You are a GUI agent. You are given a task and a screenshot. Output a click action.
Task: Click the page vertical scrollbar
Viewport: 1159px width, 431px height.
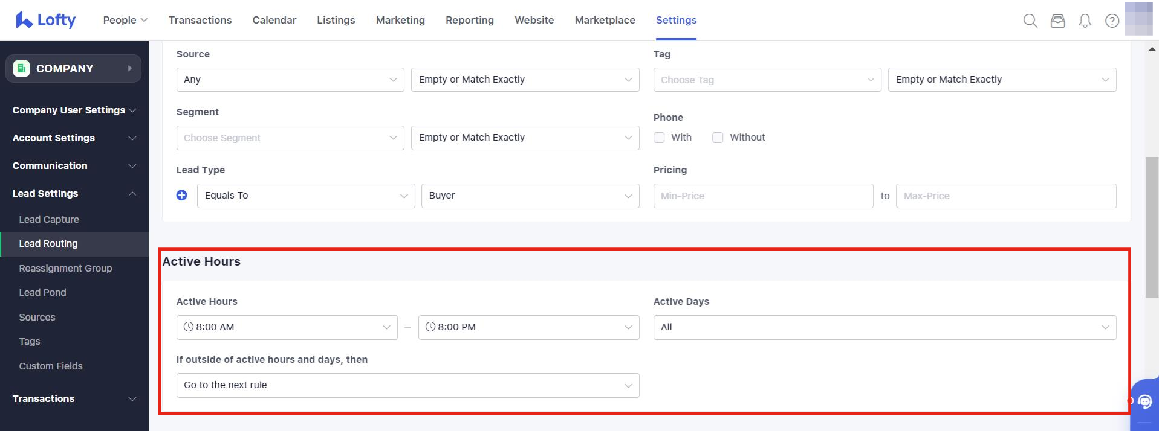[1152, 227]
